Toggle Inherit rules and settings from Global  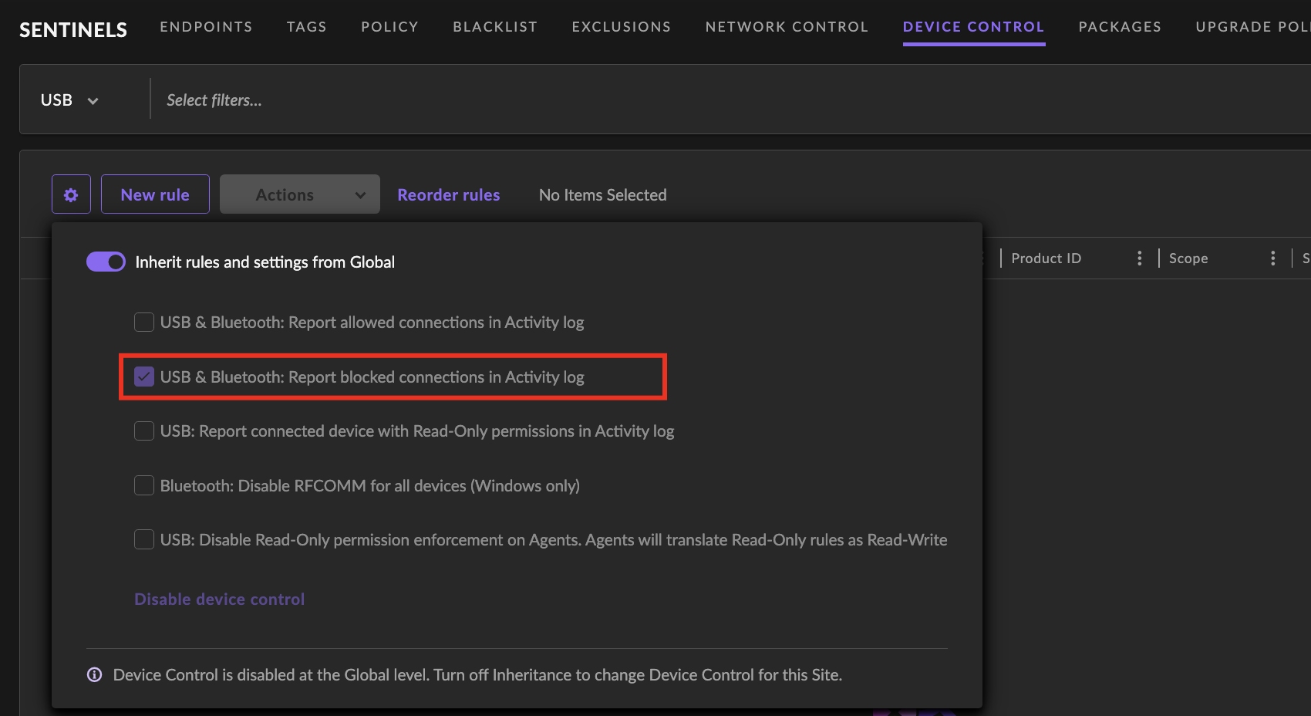pyautogui.click(x=106, y=262)
